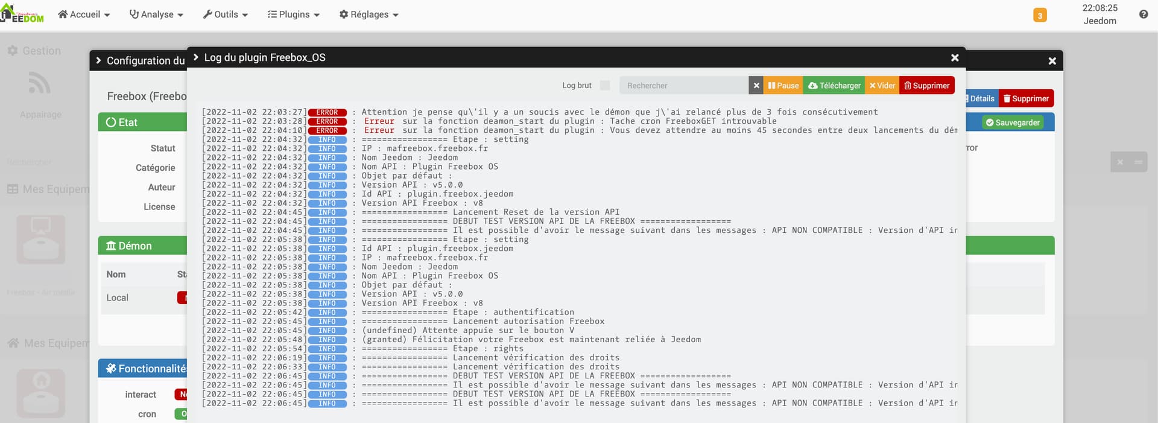The width and height of the screenshot is (1158, 423).
Task: Click the Jeedom logo
Action: coord(22,14)
